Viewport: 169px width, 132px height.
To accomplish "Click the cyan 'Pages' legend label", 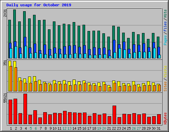I will pos(165,40).
